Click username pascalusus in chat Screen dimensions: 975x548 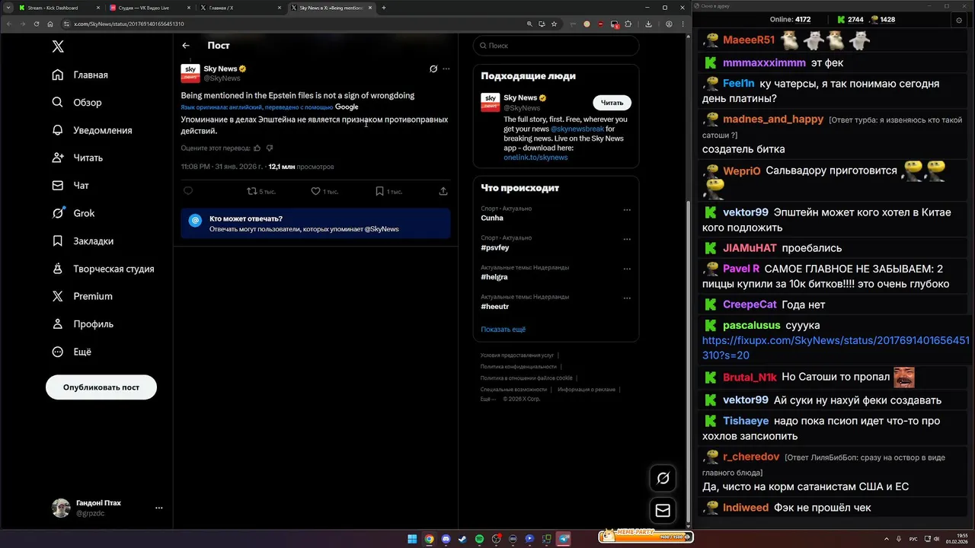[751, 326]
